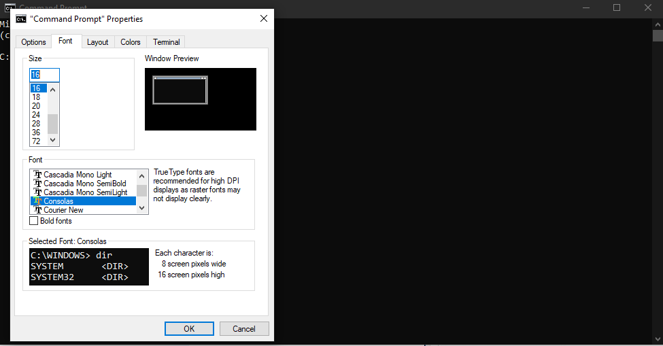Confirm the dialog with OK
The width and height of the screenshot is (663, 346).
click(189, 329)
